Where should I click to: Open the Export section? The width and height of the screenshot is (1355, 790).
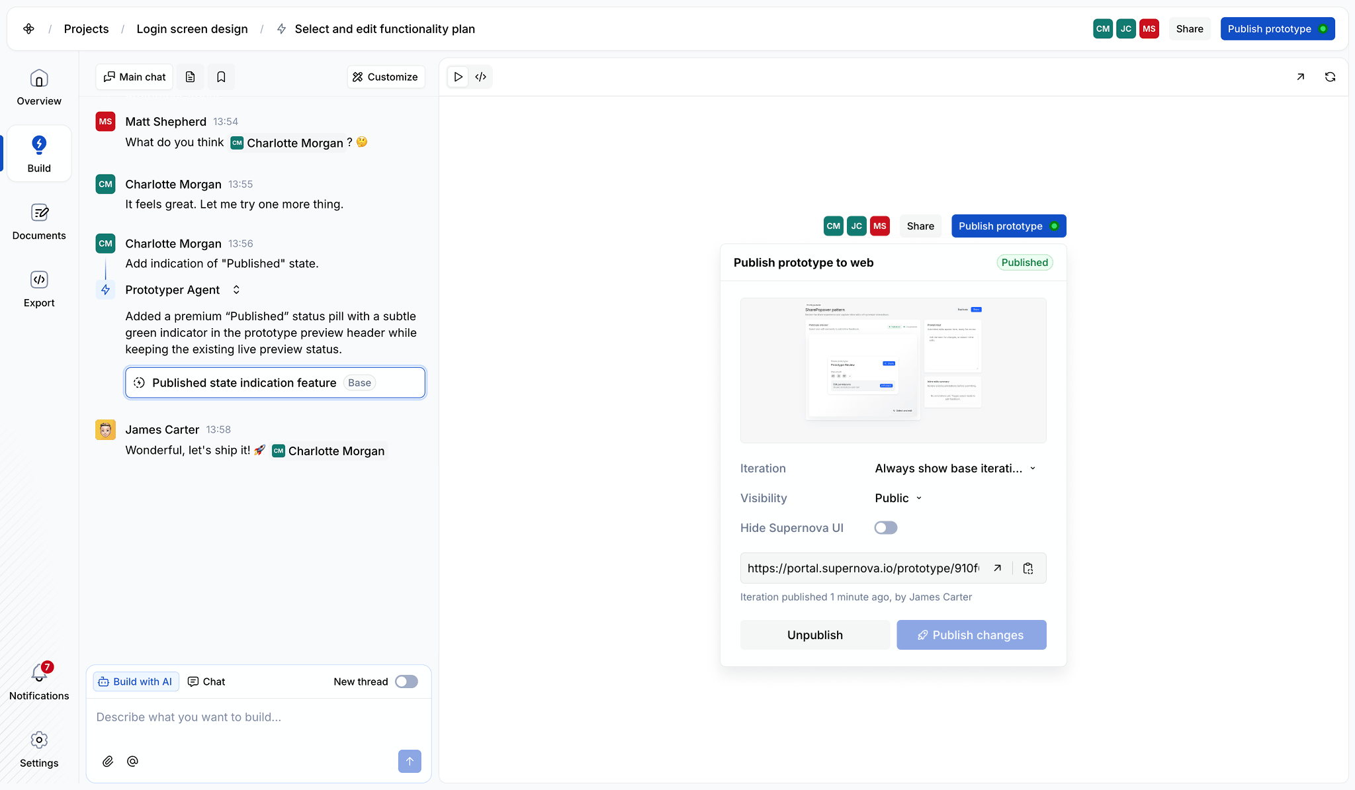coord(39,289)
